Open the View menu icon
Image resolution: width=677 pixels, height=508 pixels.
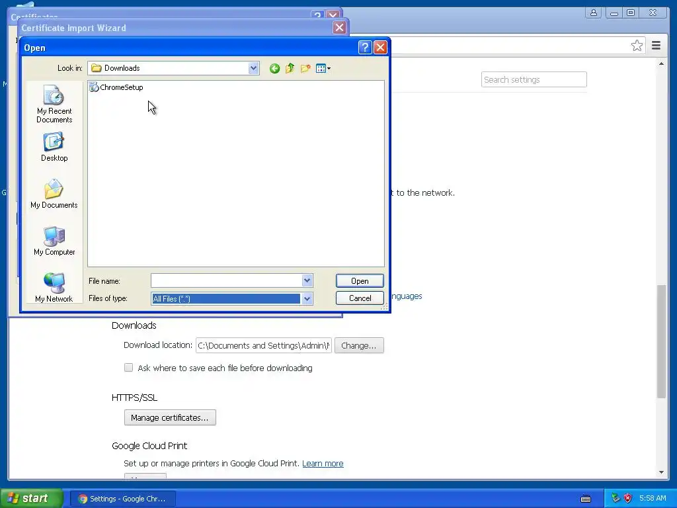tap(323, 68)
